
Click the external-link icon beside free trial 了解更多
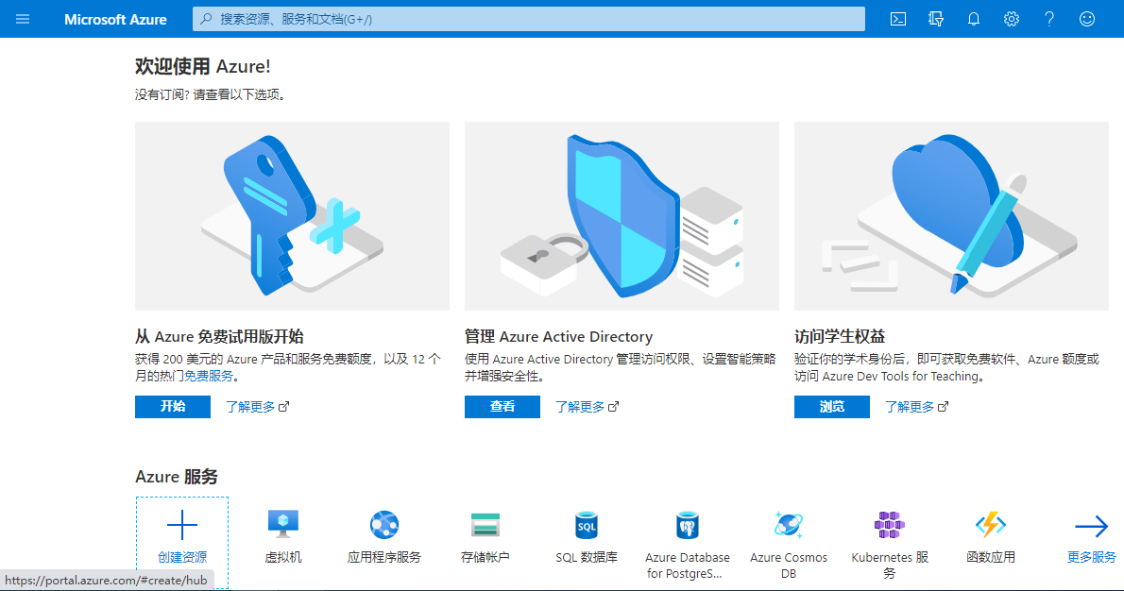point(284,407)
